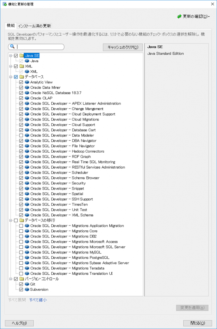Viewport: 217px width, 329px height.
Task: Click the すべて縮小 link
Action: click(38, 300)
